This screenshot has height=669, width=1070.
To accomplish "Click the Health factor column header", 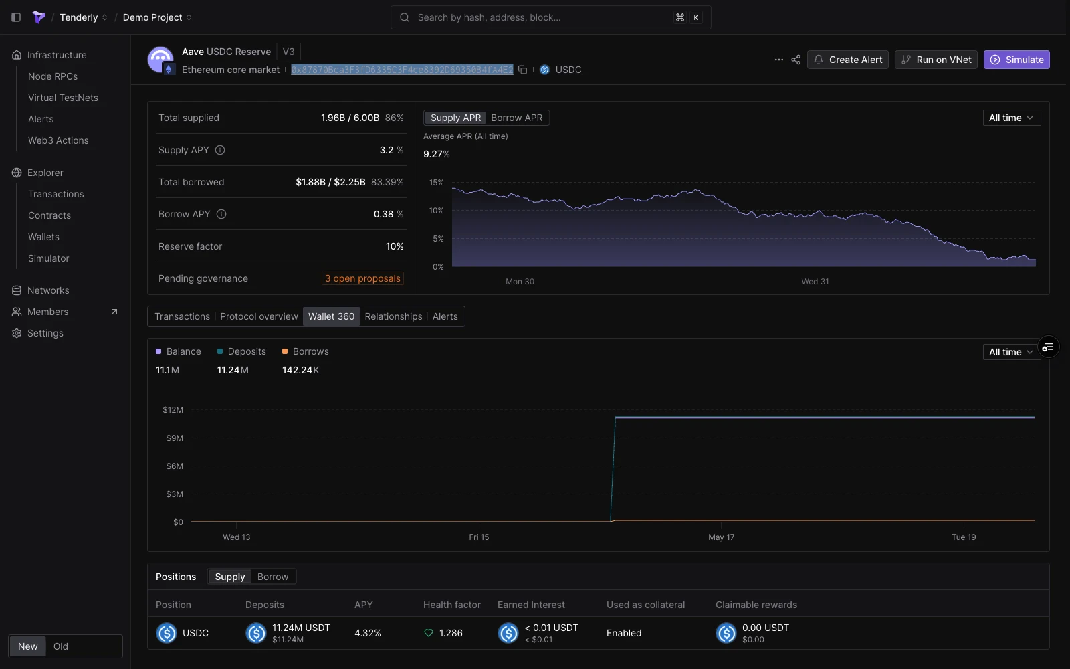I will [452, 605].
